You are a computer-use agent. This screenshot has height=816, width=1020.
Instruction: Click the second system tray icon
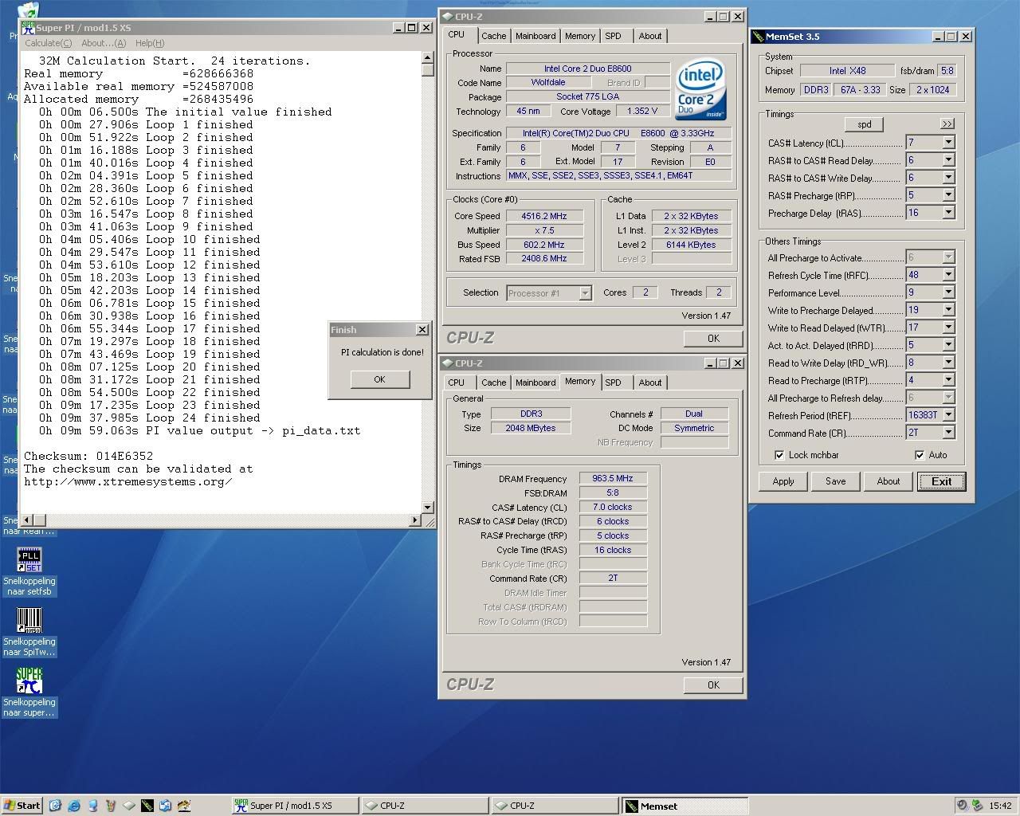point(976,806)
